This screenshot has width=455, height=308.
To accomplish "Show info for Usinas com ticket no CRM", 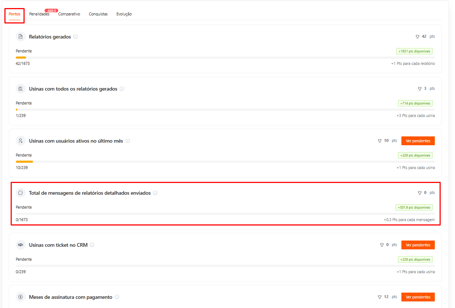I will tap(92, 245).
